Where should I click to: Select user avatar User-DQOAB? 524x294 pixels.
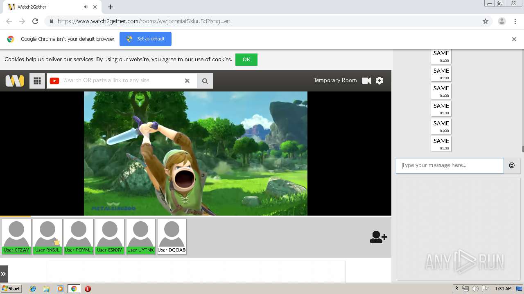click(172, 237)
